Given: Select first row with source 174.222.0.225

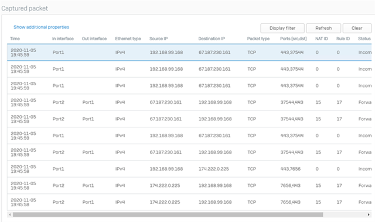Looking at the screenshot, I should click(x=189, y=186).
